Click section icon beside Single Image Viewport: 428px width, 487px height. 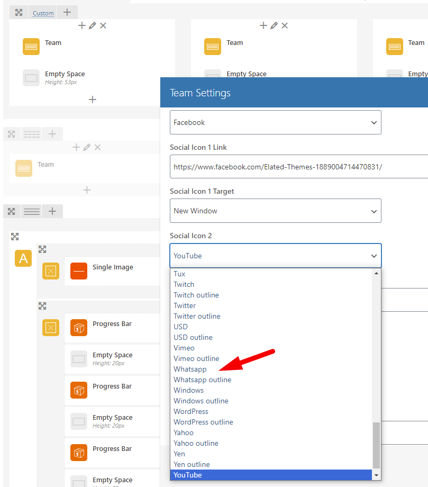point(51,271)
